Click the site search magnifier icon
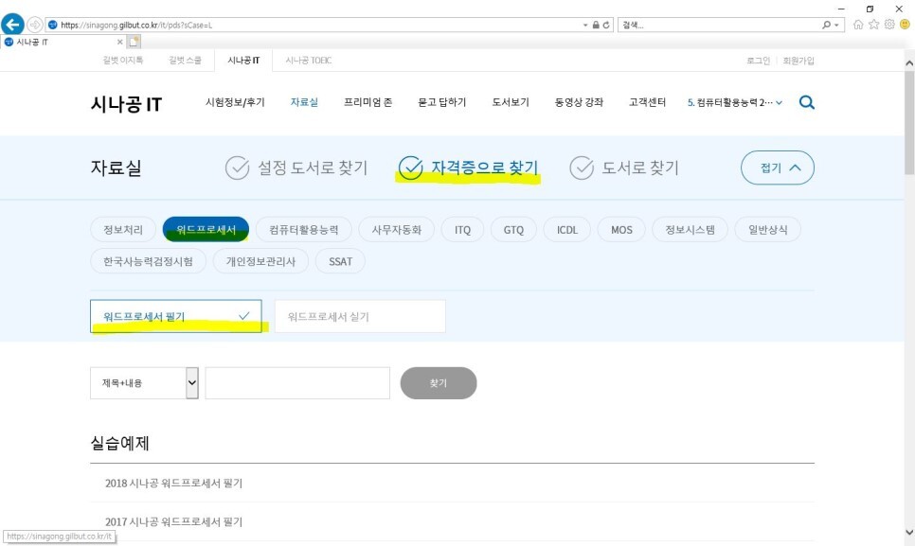The width and height of the screenshot is (915, 546). pyautogui.click(x=806, y=102)
